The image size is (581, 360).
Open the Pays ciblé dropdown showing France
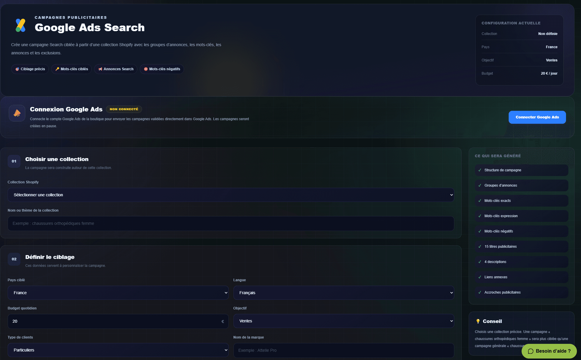118,293
